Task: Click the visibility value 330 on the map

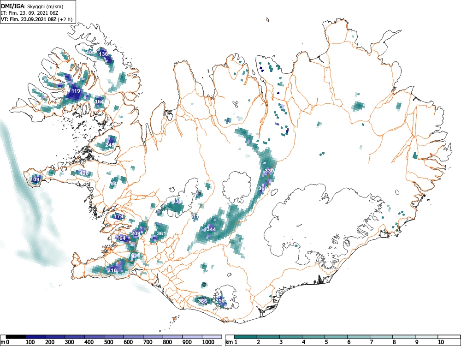Action: (x=269, y=171)
